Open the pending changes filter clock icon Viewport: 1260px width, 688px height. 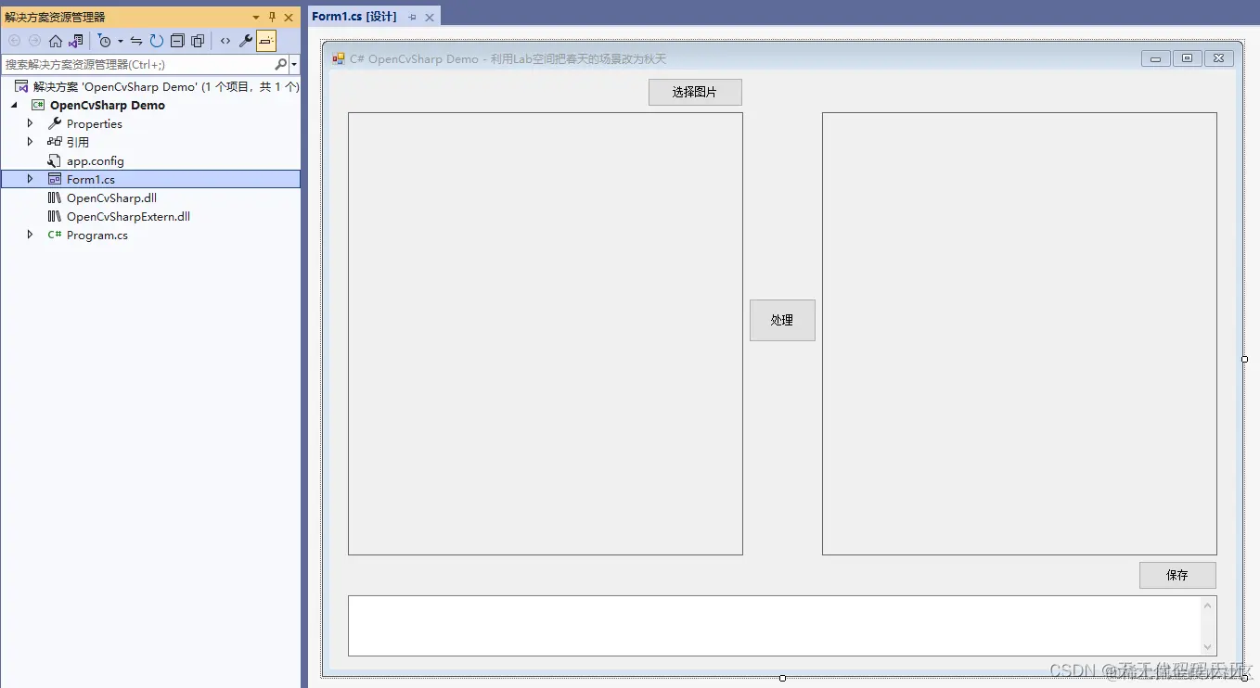click(x=105, y=41)
